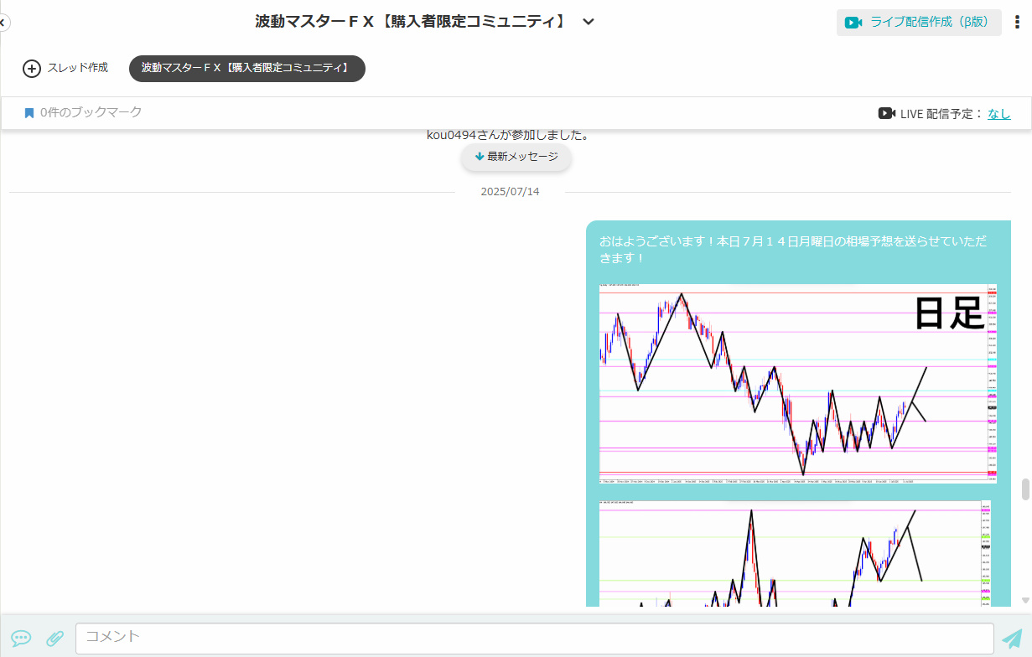This screenshot has width=1032, height=657.
Task: Click the vertical scrollbar thumb
Action: tap(1025, 489)
